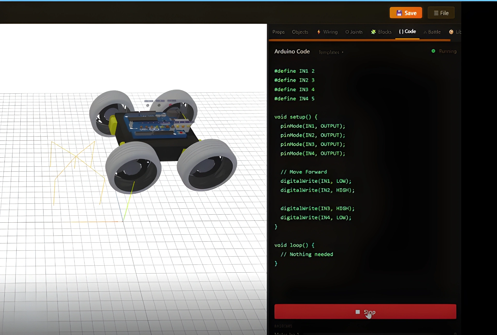Click the orange round Library icon
The height and width of the screenshot is (335, 497).
tap(451, 32)
